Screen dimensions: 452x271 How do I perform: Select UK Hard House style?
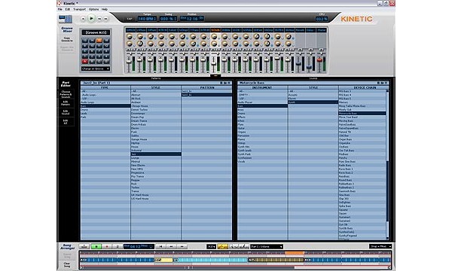click(156, 195)
